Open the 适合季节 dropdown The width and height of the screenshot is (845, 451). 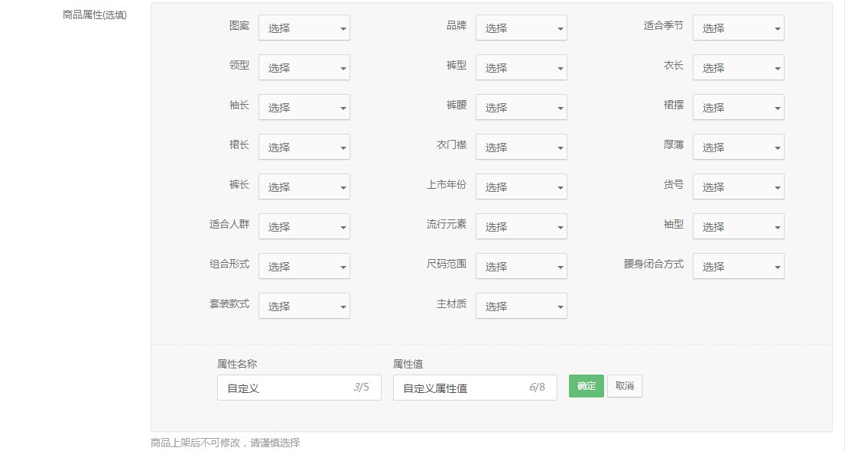tap(738, 28)
